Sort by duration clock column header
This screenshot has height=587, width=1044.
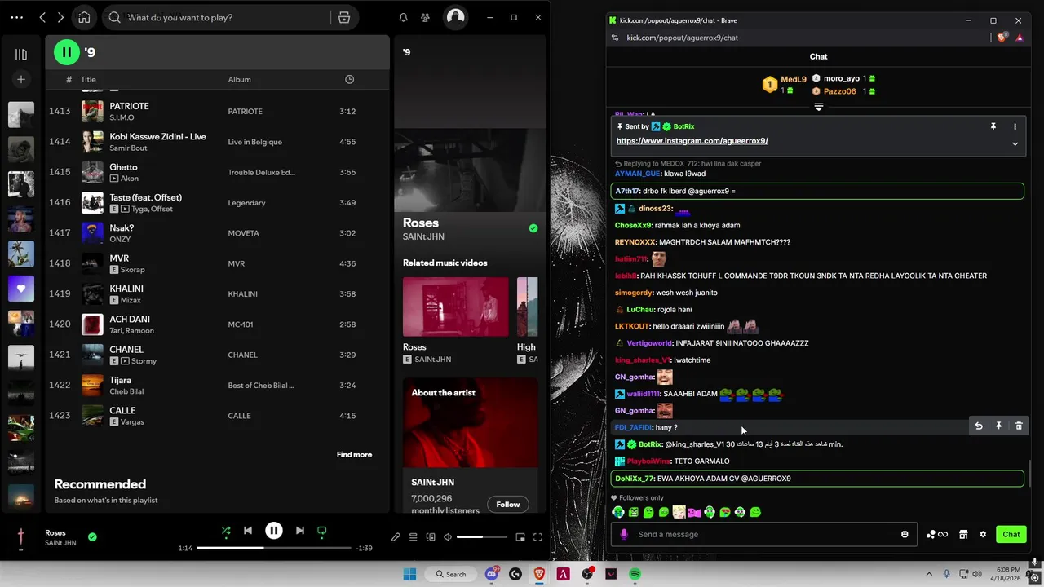click(349, 79)
